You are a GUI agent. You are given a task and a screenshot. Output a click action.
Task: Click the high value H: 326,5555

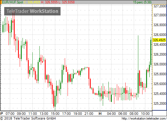coord(49,2)
